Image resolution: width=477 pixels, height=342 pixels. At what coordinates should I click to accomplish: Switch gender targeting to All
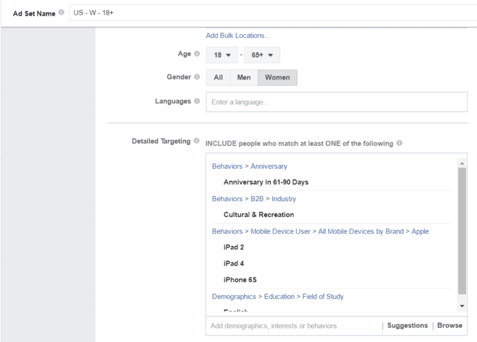point(218,77)
